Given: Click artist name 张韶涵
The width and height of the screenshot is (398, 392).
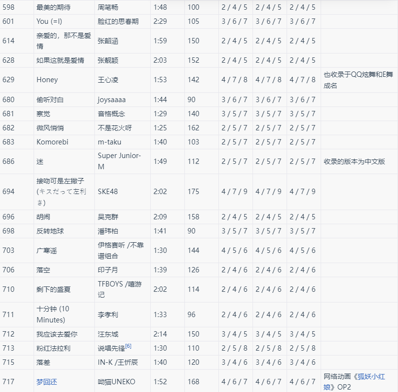Looking at the screenshot, I should 108,41.
